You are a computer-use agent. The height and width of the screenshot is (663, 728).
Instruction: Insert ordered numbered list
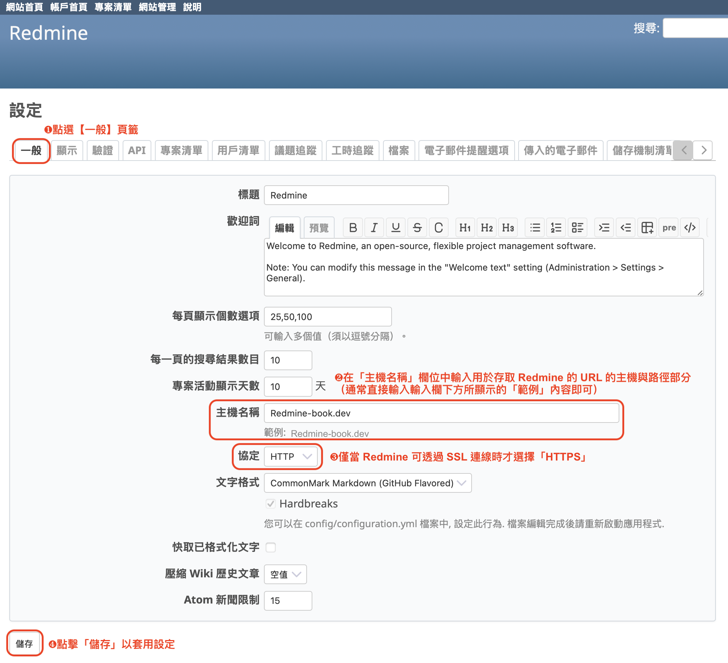pos(556,228)
